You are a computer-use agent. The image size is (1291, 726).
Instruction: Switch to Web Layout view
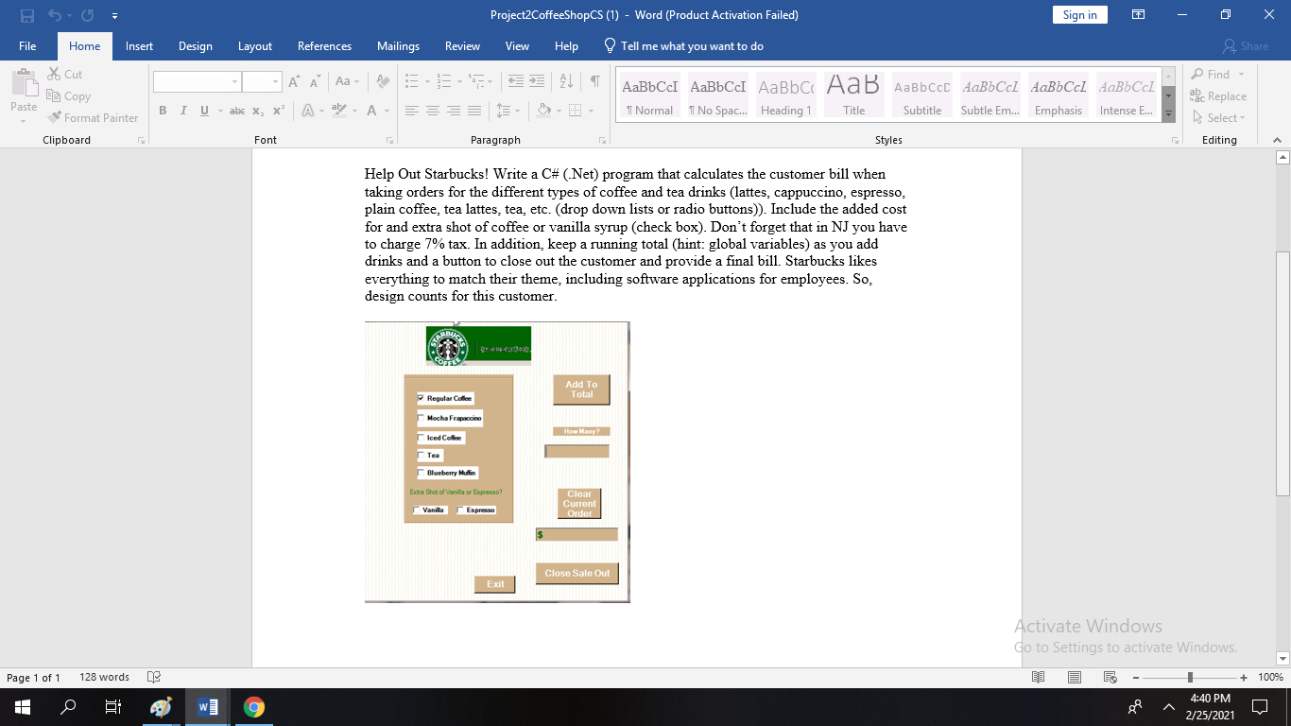tap(1110, 677)
